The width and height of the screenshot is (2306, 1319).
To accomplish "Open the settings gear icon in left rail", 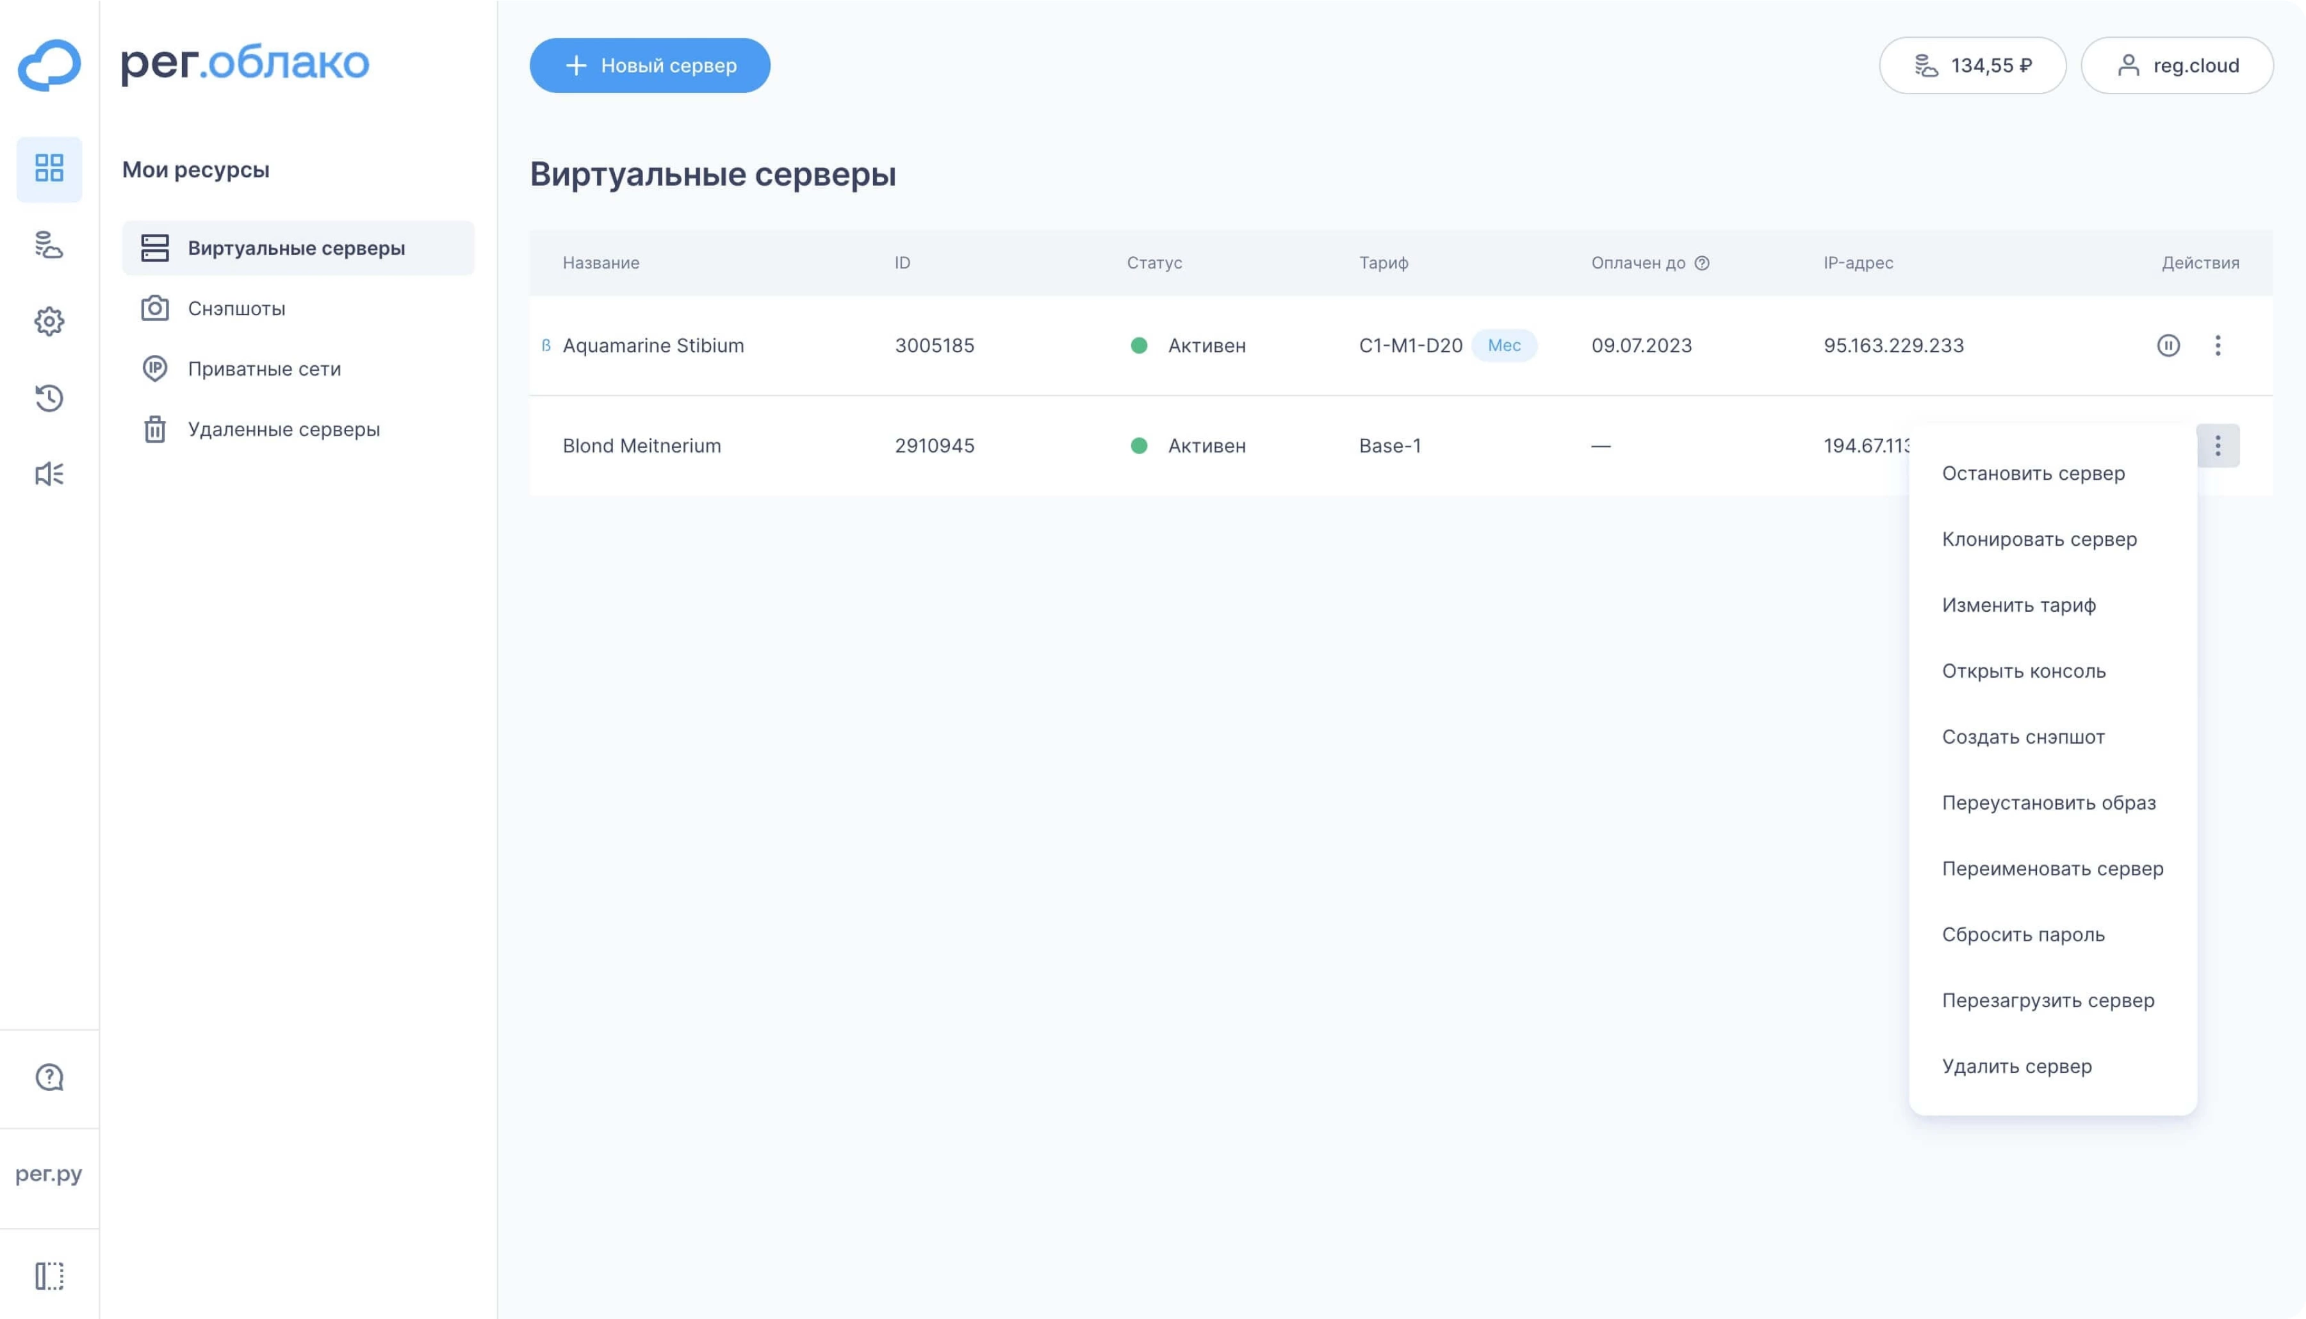I will coord(49,321).
